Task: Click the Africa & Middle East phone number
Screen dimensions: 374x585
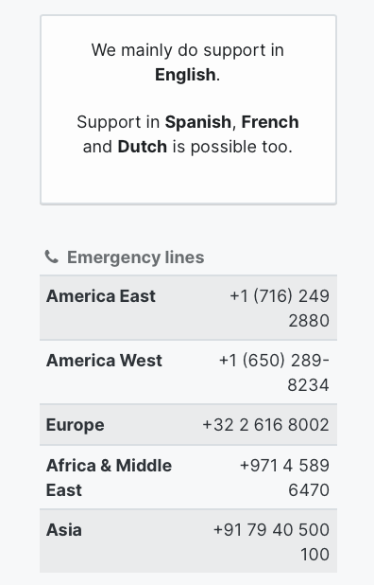Action: 284,477
